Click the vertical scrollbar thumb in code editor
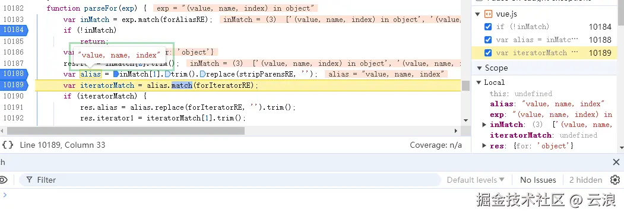The height and width of the screenshot is (216, 624). click(465, 85)
